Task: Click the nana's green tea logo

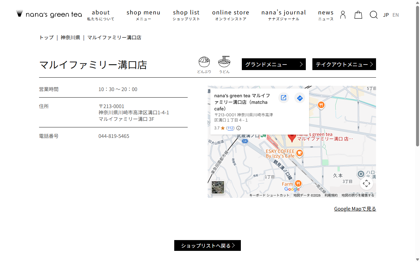Action: tap(49, 14)
